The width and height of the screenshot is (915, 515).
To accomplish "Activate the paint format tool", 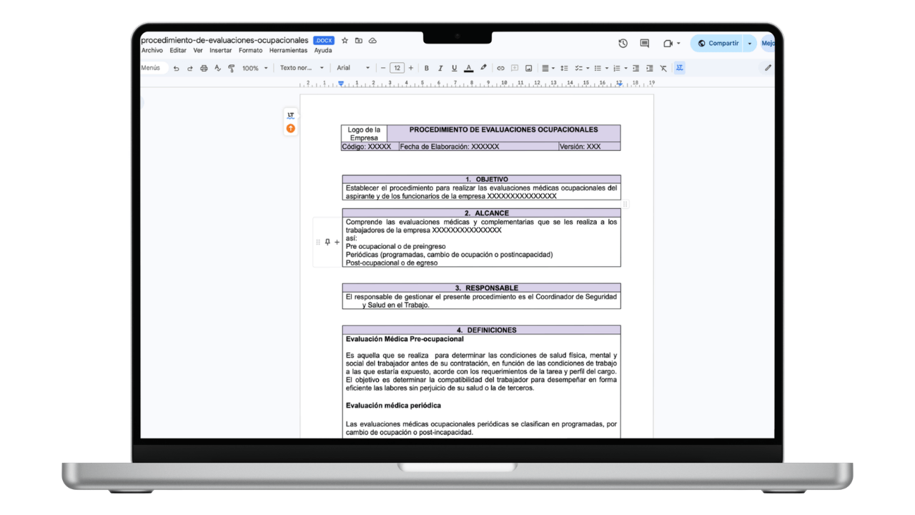I will click(x=231, y=68).
